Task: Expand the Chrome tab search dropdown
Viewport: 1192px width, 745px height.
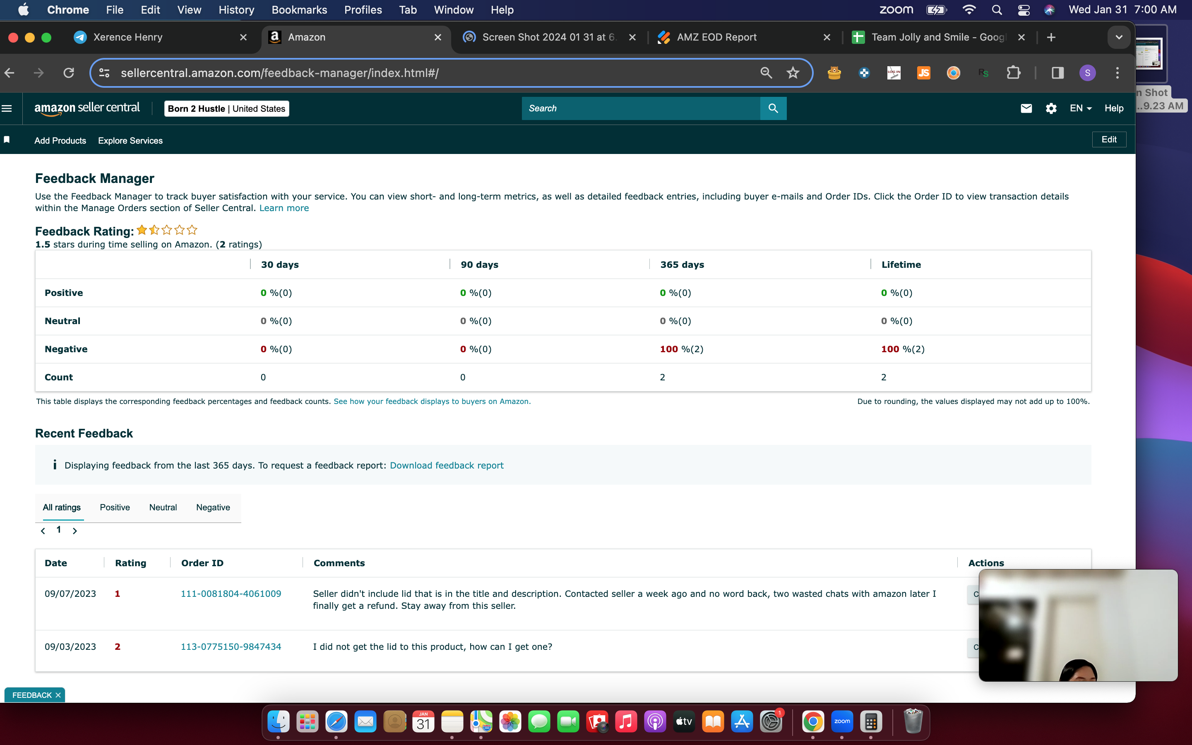Action: [x=1119, y=37]
